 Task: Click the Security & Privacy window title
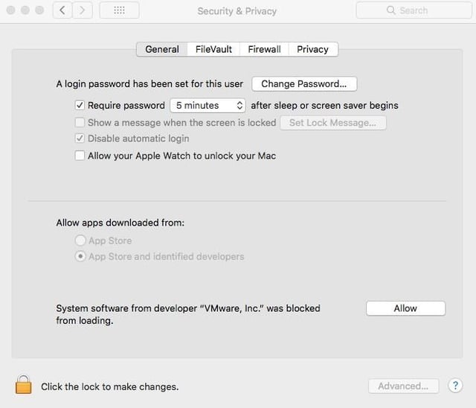(x=237, y=11)
